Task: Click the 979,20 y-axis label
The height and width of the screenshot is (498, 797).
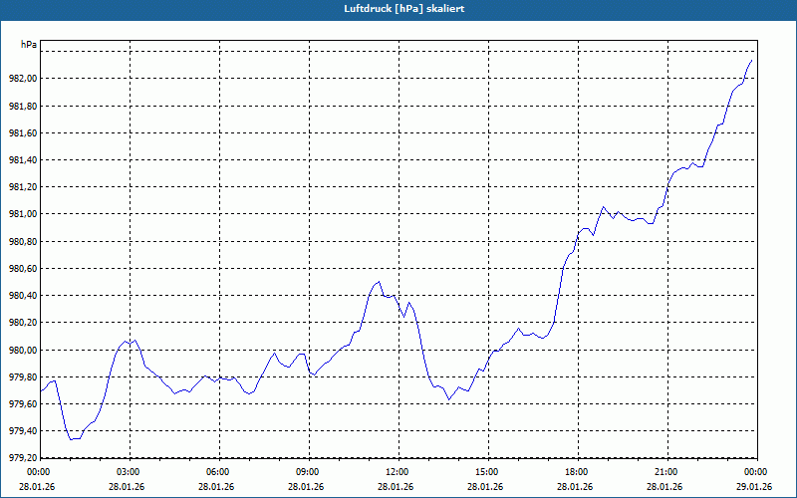Action: point(23,457)
